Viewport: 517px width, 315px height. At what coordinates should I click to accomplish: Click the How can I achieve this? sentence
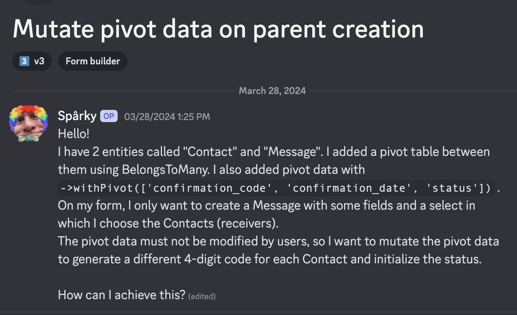pos(122,295)
